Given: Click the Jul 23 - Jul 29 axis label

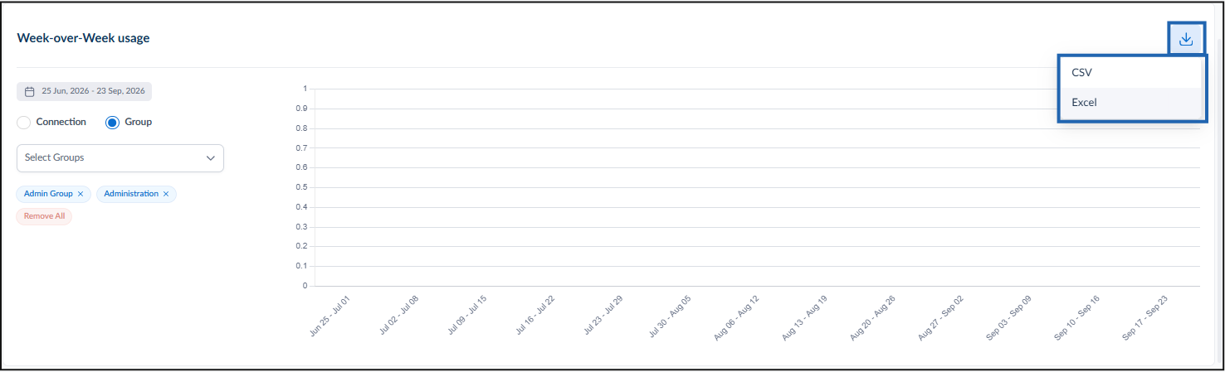Looking at the screenshot, I should 603,315.
